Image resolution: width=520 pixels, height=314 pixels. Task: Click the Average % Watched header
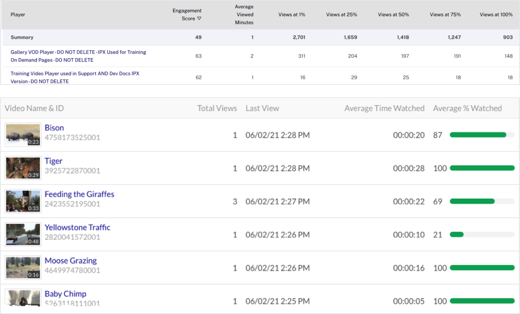click(x=468, y=108)
